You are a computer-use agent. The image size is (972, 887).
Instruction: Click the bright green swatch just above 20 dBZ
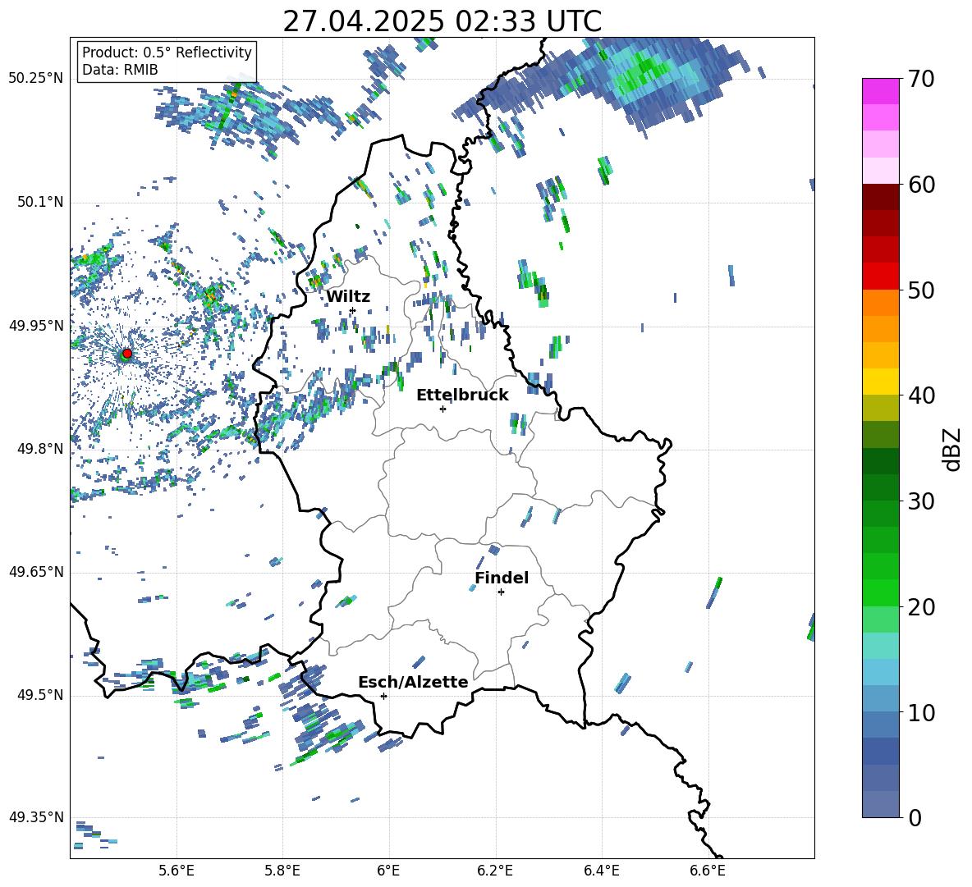881,592
